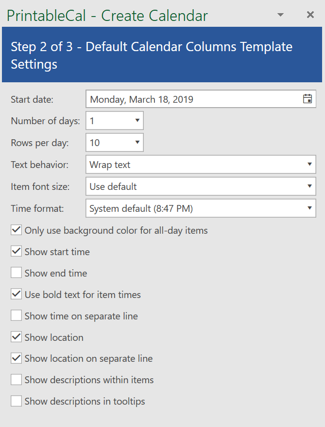Click the PrintableCal - Create Calendar title
The height and width of the screenshot is (427, 325).
107,16
